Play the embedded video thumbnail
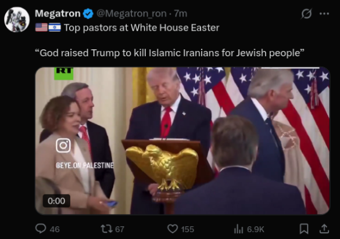 tap(182, 141)
